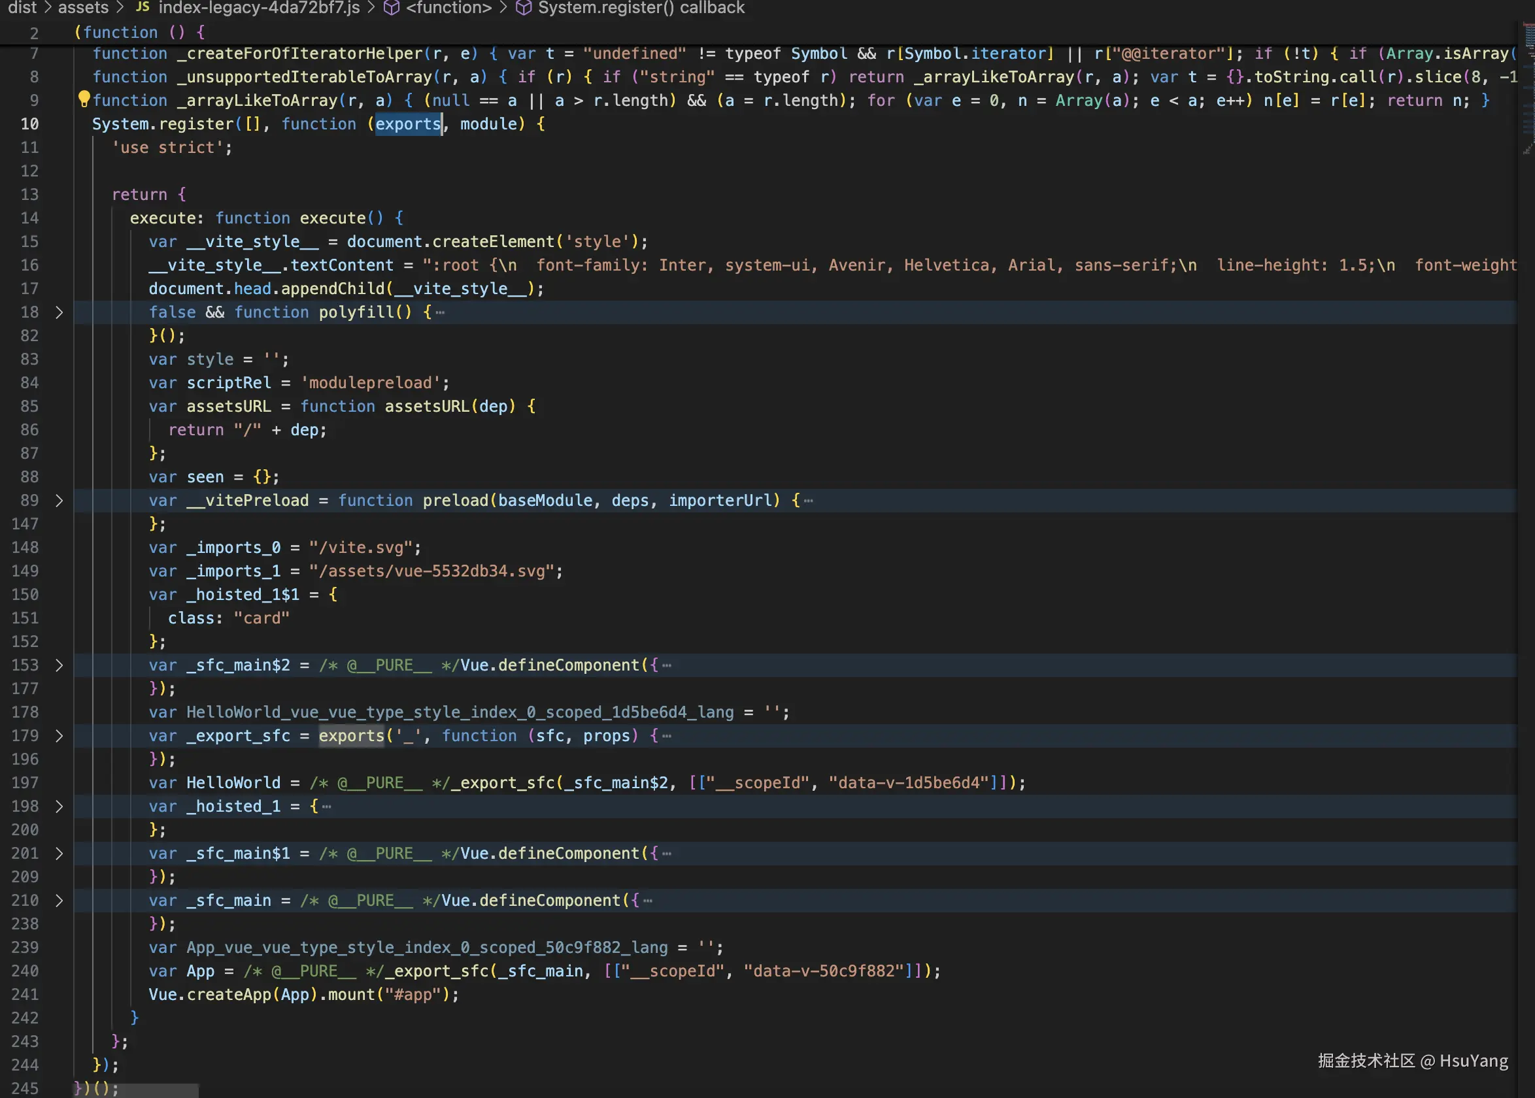Click the System.register() callback breadcrumb

[641, 7]
